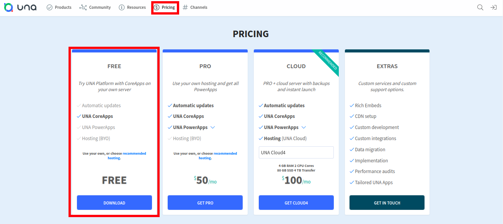The width and height of the screenshot is (503, 224).
Task: Click the DOWNLOAD button in FREE plan
Action: [x=114, y=203]
